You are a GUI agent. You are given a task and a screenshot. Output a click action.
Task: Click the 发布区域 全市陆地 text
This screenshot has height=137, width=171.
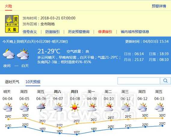[x=38, y=24]
